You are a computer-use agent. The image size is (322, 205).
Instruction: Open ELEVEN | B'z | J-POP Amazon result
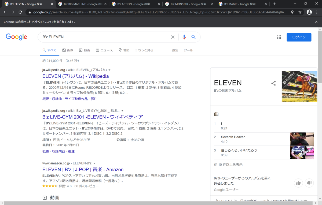[x=83, y=169]
